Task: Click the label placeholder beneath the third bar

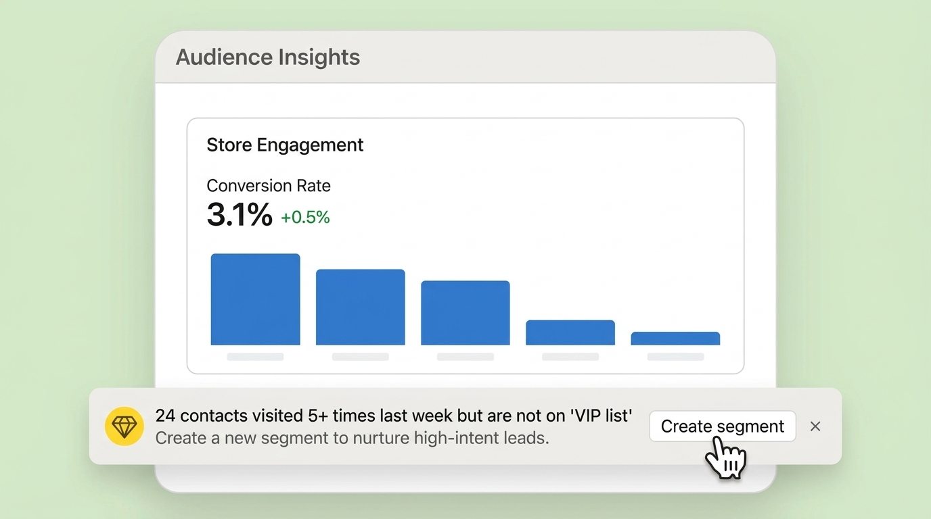Action: 465,357
